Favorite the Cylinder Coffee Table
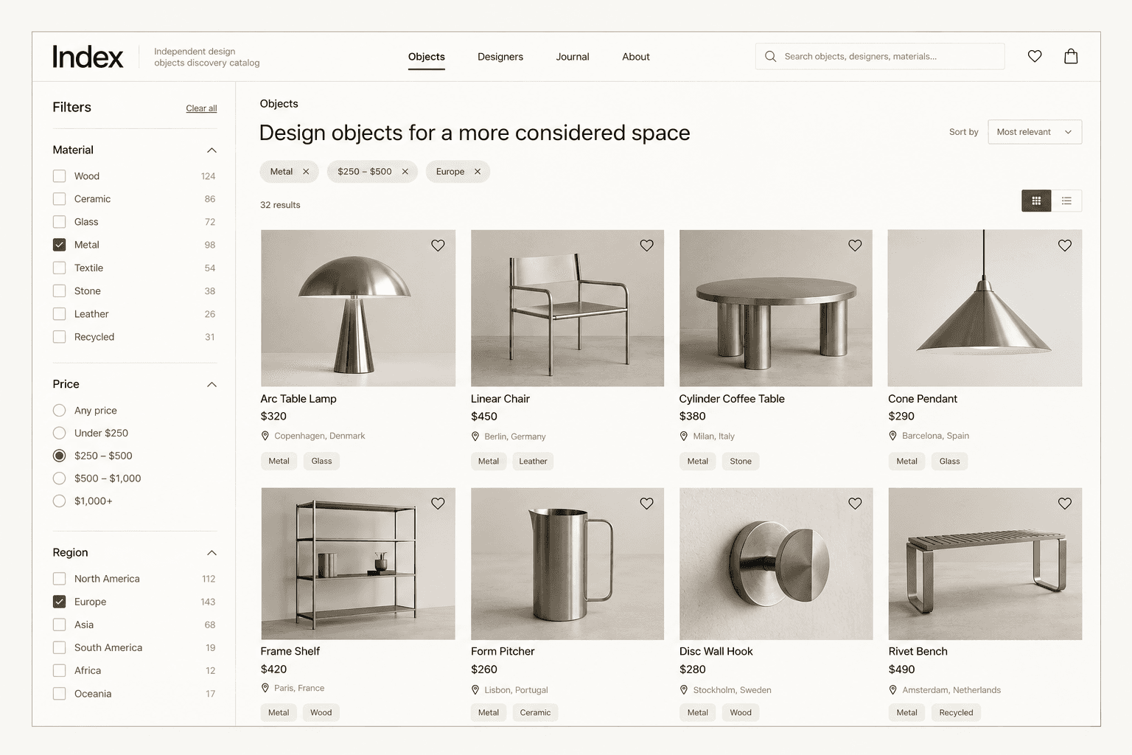This screenshot has width=1132, height=755. point(855,246)
